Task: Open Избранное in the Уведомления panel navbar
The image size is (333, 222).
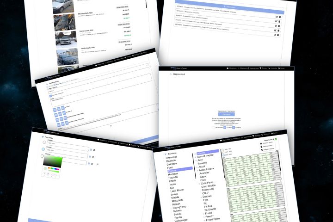Action: (242, 68)
